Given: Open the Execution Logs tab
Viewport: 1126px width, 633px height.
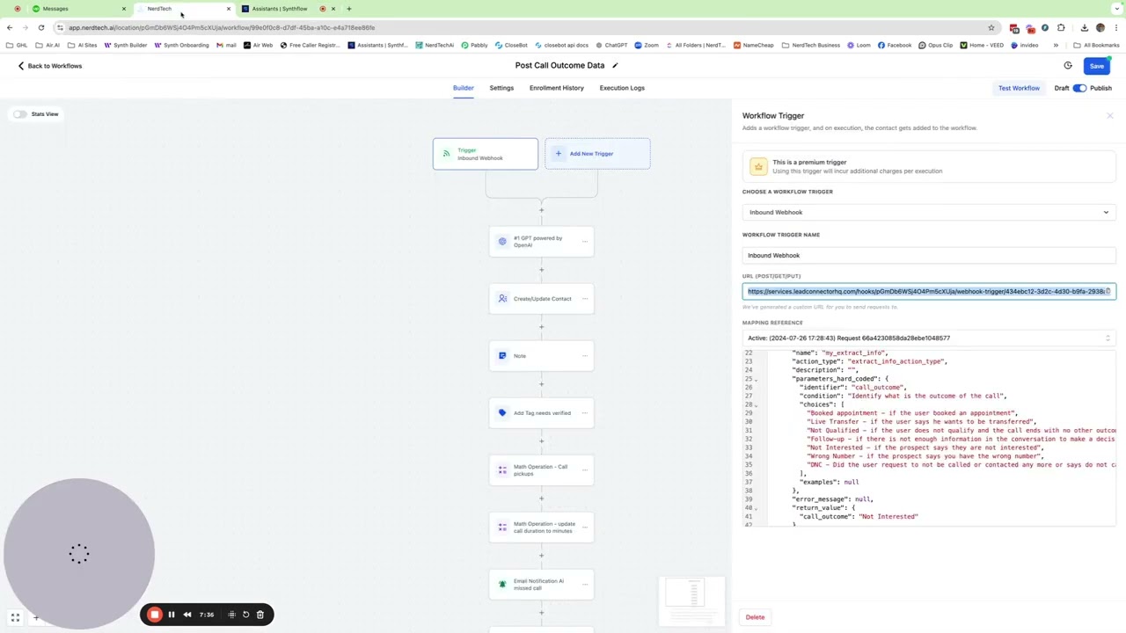Looking at the screenshot, I should click(x=622, y=88).
